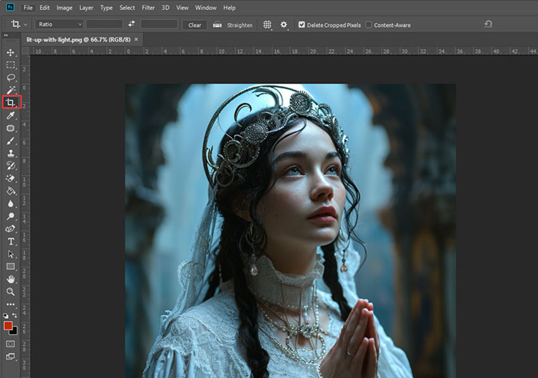Expand the collapsed toolbar double arrows
The height and width of the screenshot is (378, 538).
(6, 35)
